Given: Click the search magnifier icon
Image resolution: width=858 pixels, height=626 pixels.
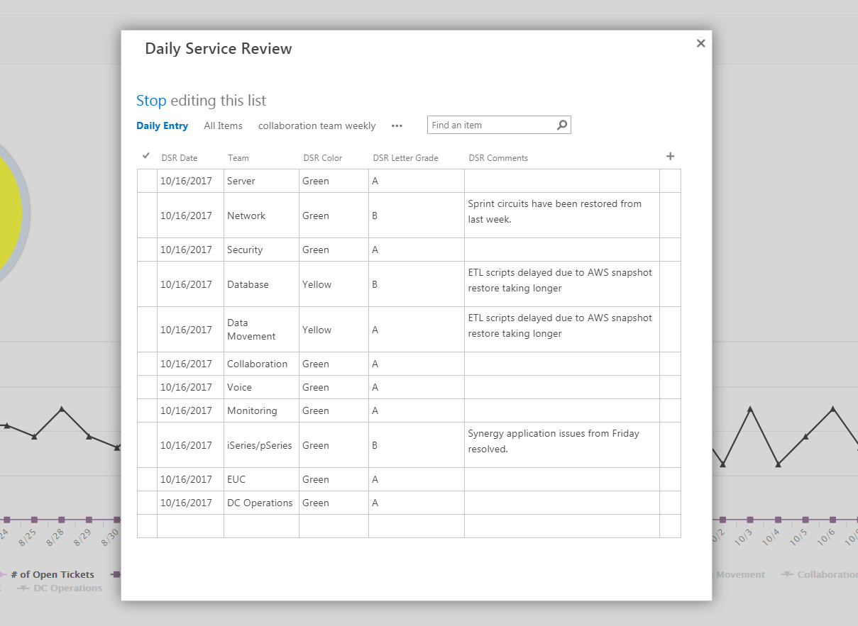Looking at the screenshot, I should pos(561,124).
